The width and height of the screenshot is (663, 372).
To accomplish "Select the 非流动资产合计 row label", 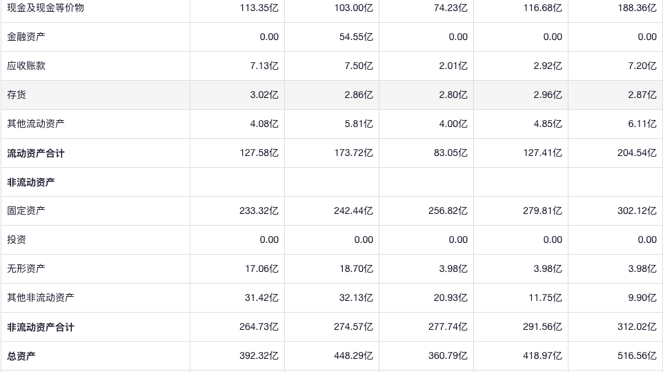I will point(41,327).
